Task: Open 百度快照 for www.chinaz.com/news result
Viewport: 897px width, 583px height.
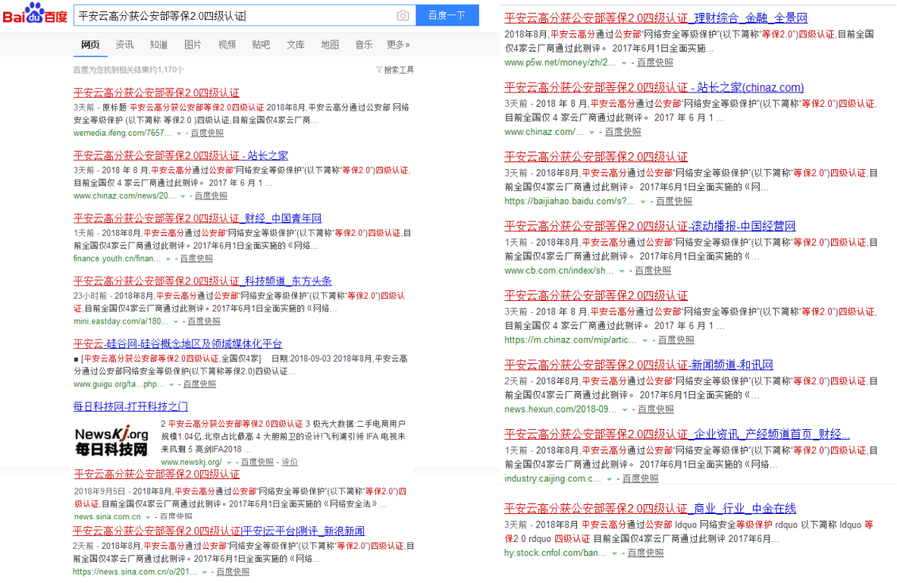Action: 211,196
